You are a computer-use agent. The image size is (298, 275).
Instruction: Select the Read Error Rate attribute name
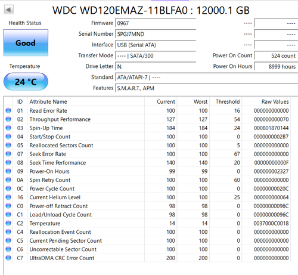(48, 110)
